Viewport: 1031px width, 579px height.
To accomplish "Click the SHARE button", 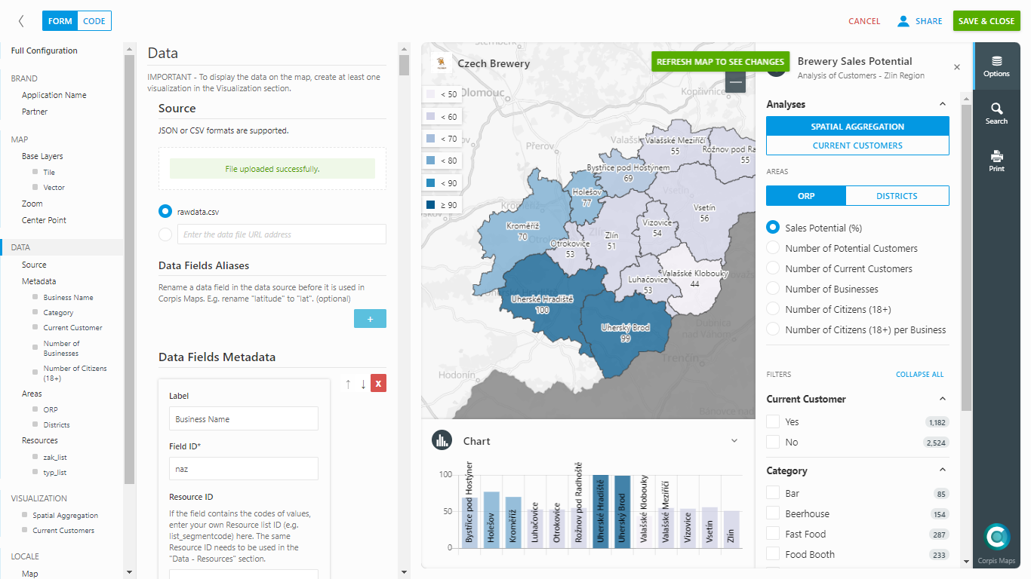I will click(928, 21).
